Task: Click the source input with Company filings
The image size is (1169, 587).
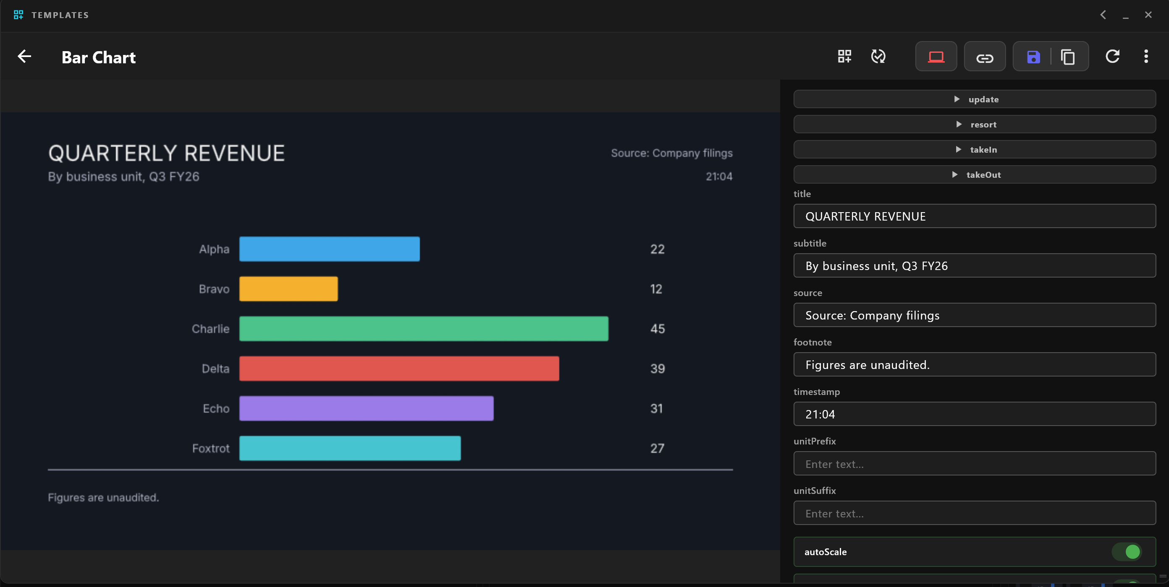Action: point(974,315)
